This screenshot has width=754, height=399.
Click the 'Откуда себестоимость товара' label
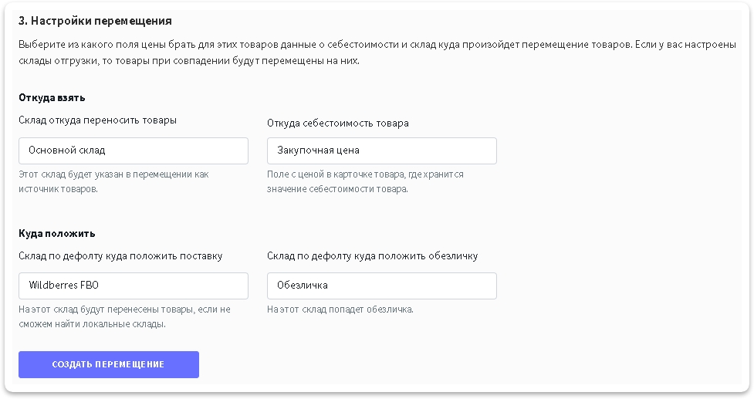(x=337, y=123)
